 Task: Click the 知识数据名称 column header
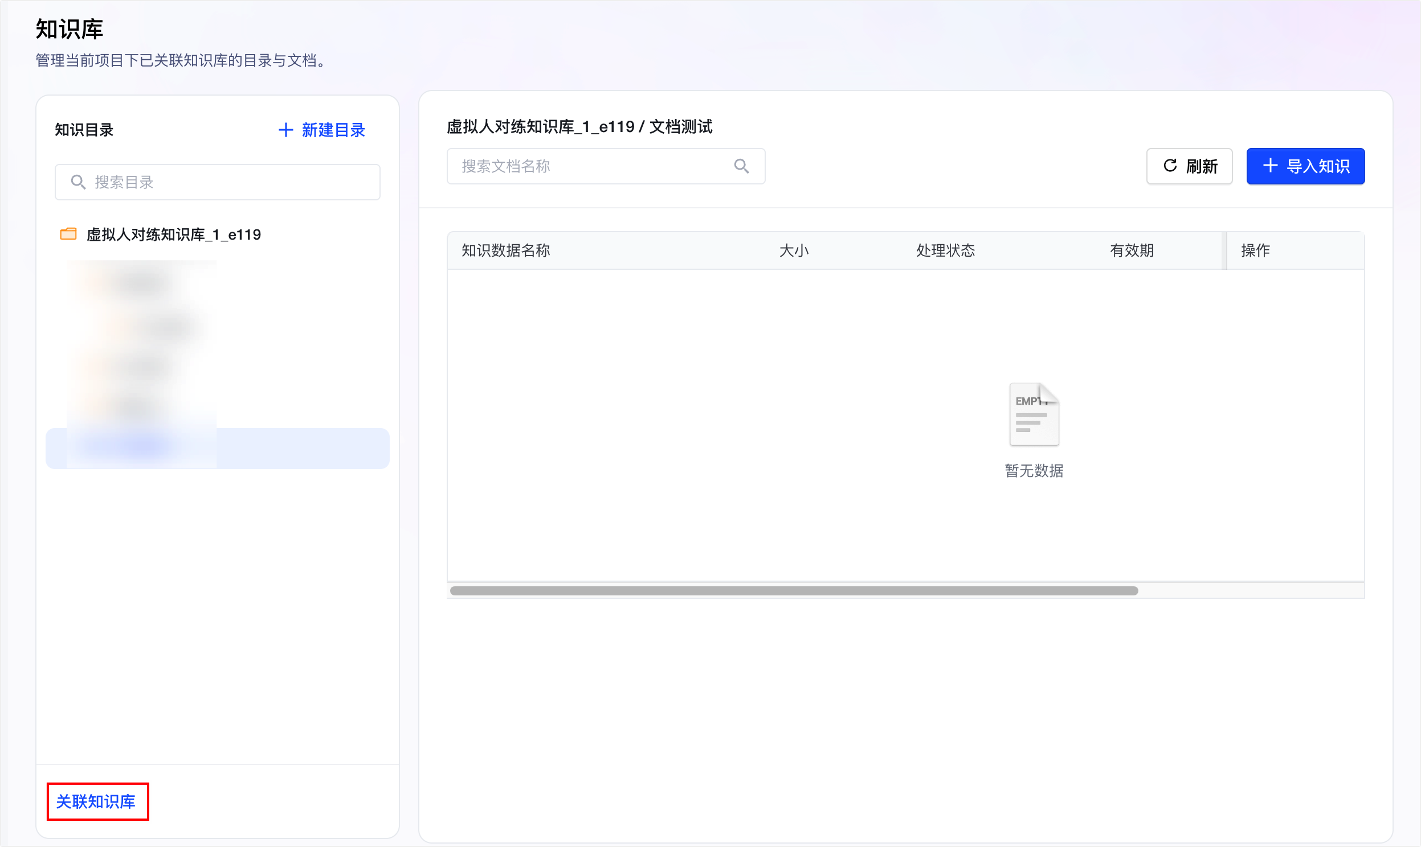pos(506,250)
